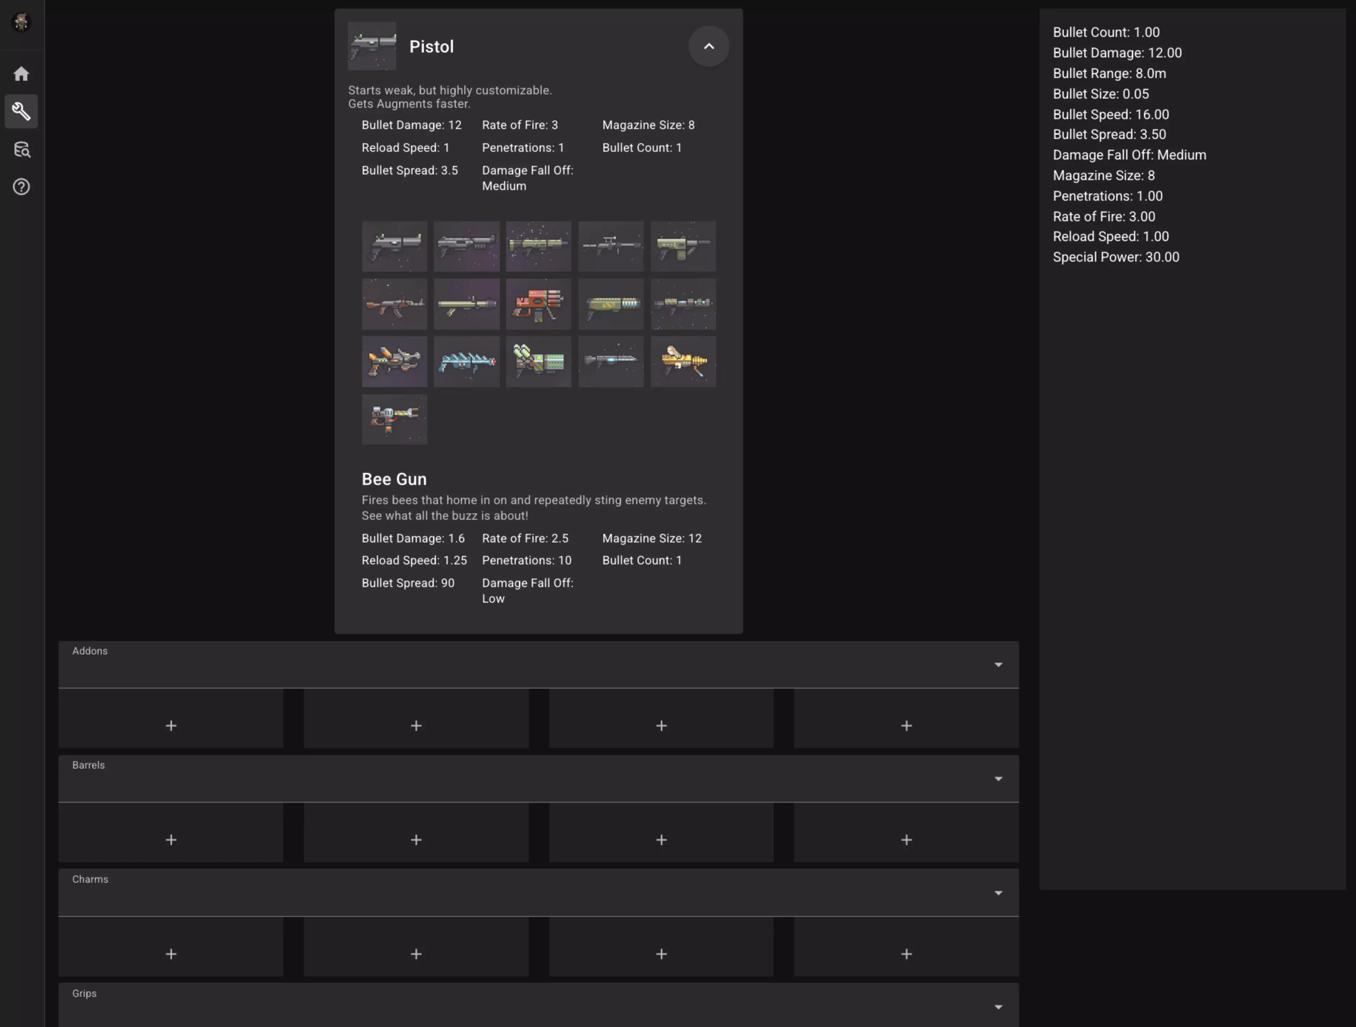The height and width of the screenshot is (1027, 1356).
Task: Click the Pistol header thumbnail image
Action: pos(371,46)
